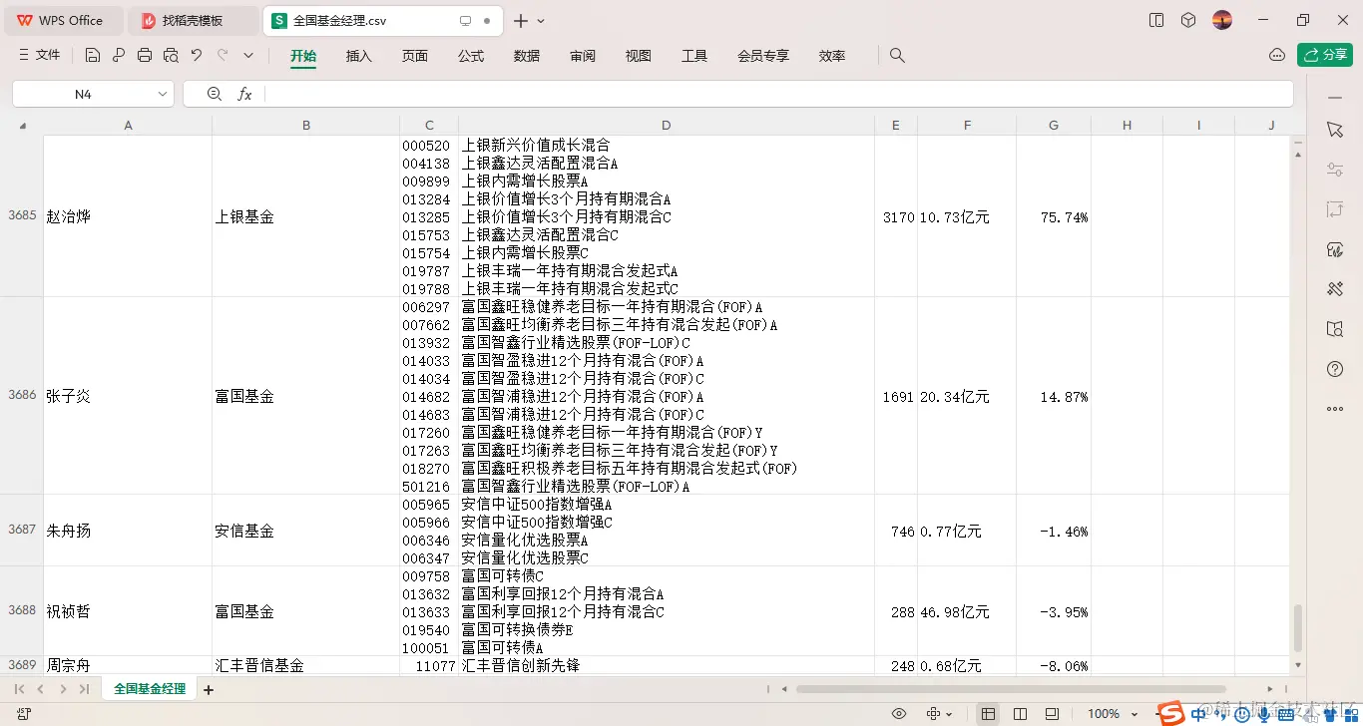Switch to normal view mode
This screenshot has width=1363, height=726.
988,714
